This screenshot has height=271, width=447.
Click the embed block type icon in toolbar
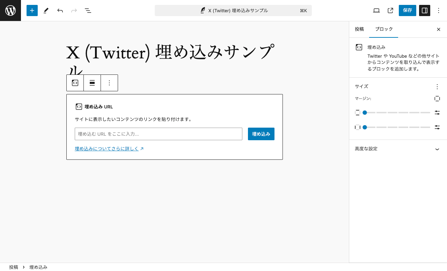(75, 83)
